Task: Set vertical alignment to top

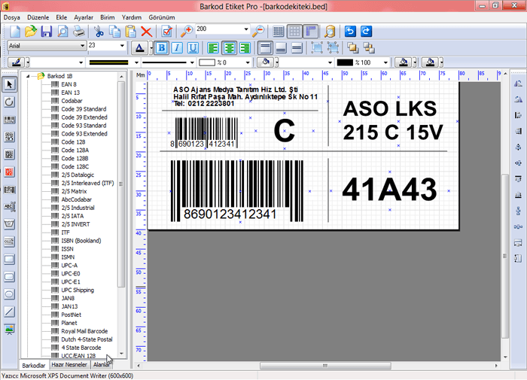Action: 265,48
